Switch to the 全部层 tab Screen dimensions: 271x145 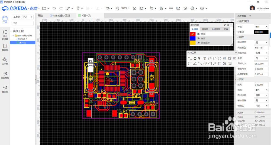click(195, 29)
